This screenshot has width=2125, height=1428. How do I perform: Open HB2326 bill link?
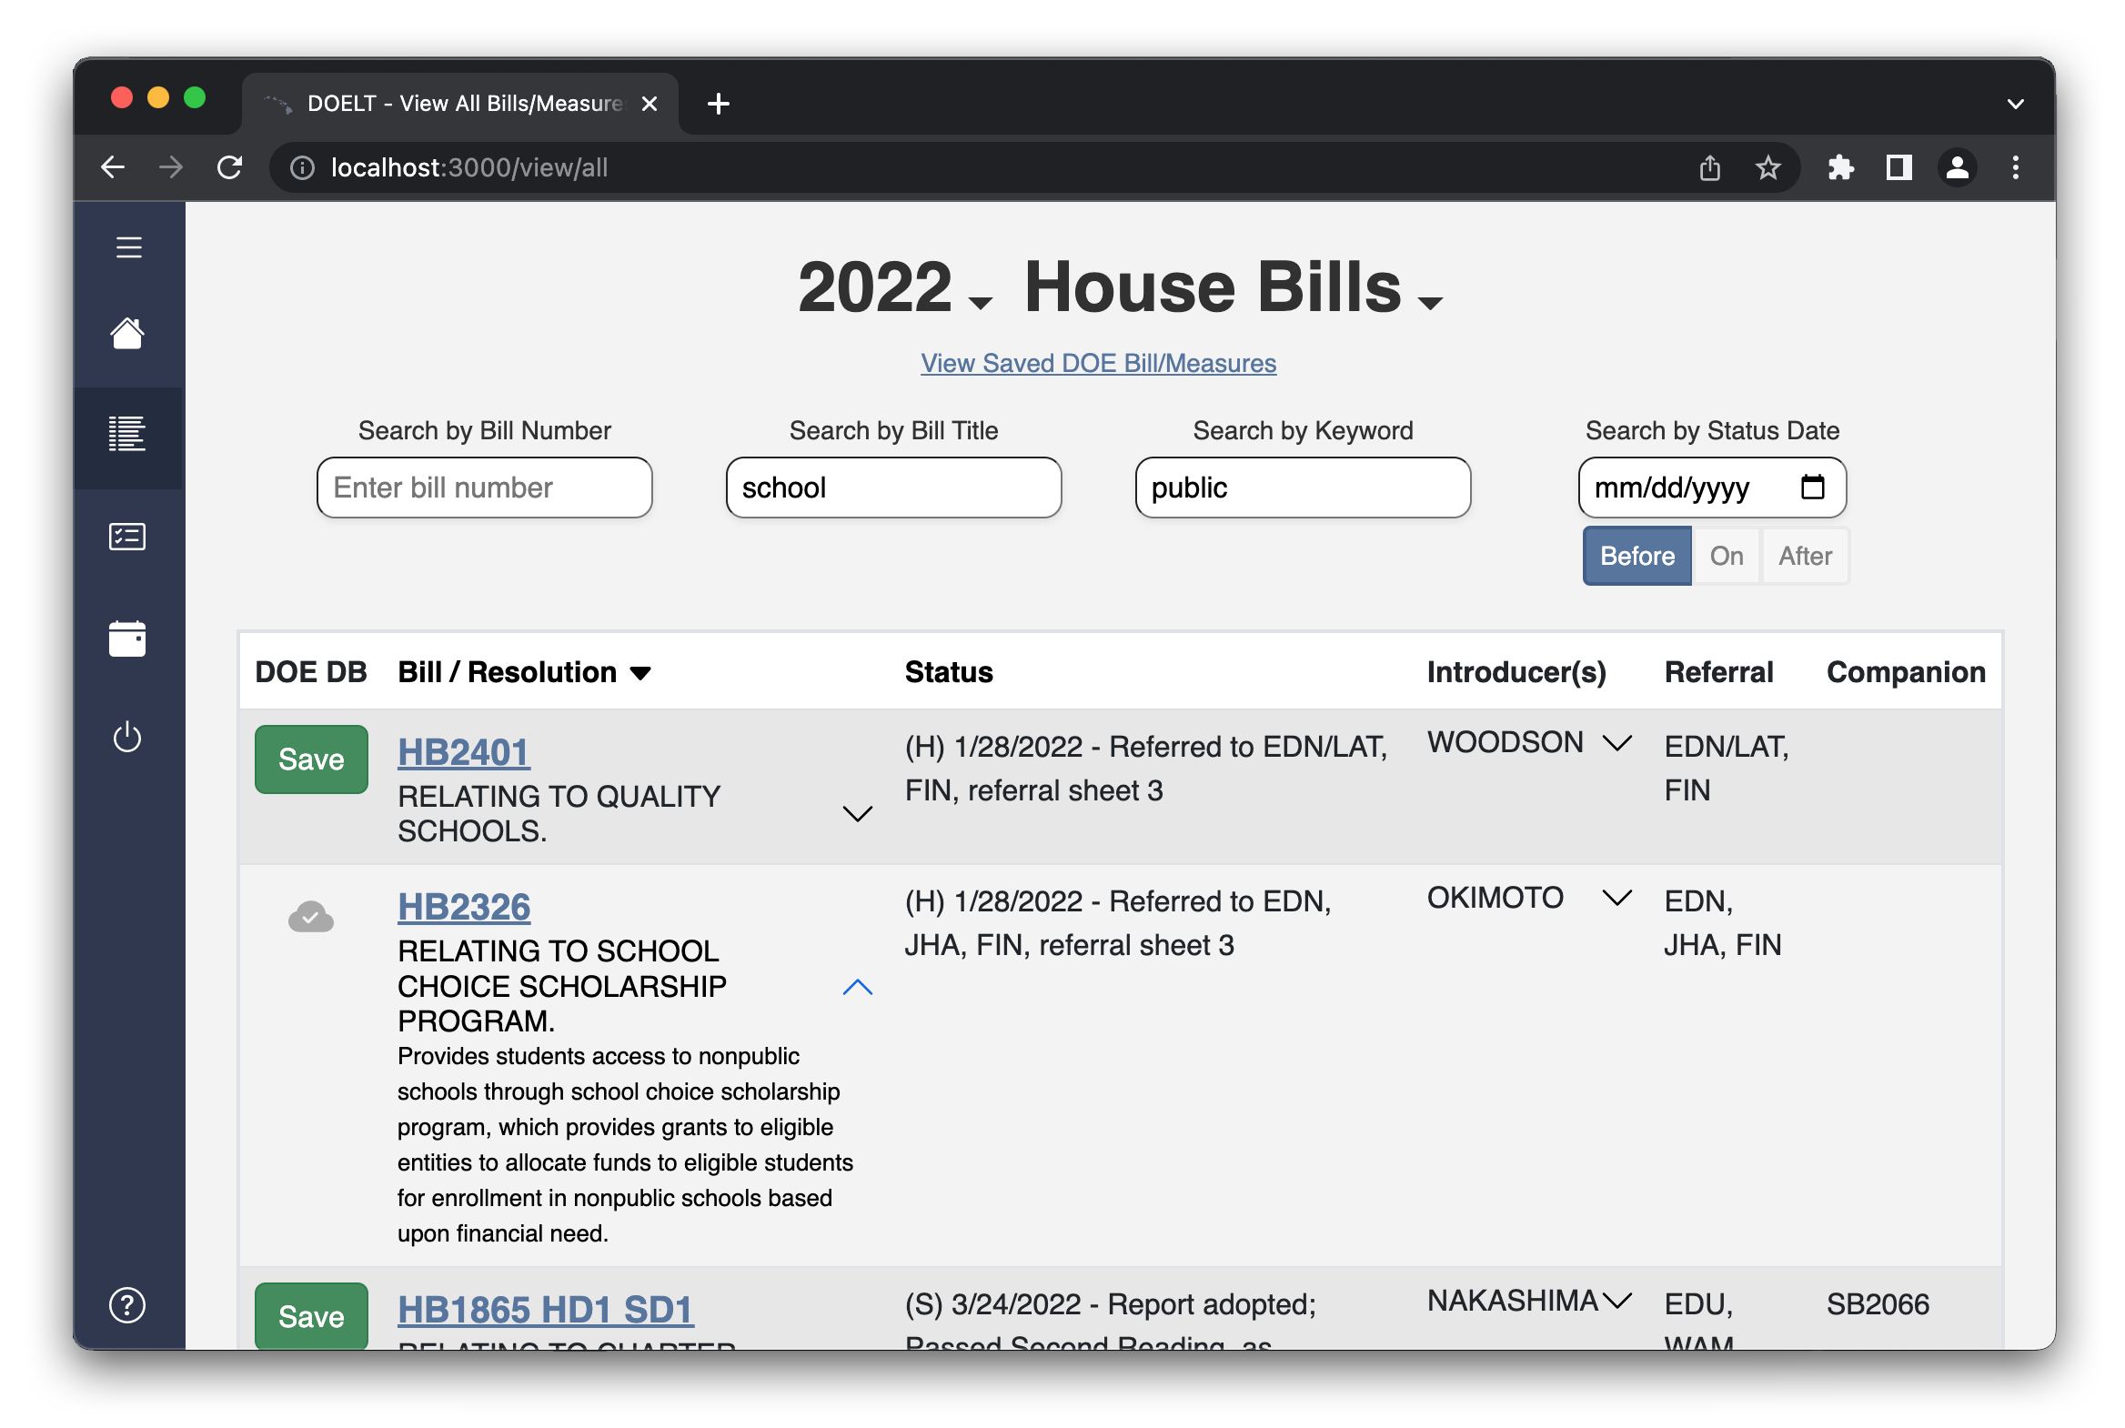click(x=465, y=907)
